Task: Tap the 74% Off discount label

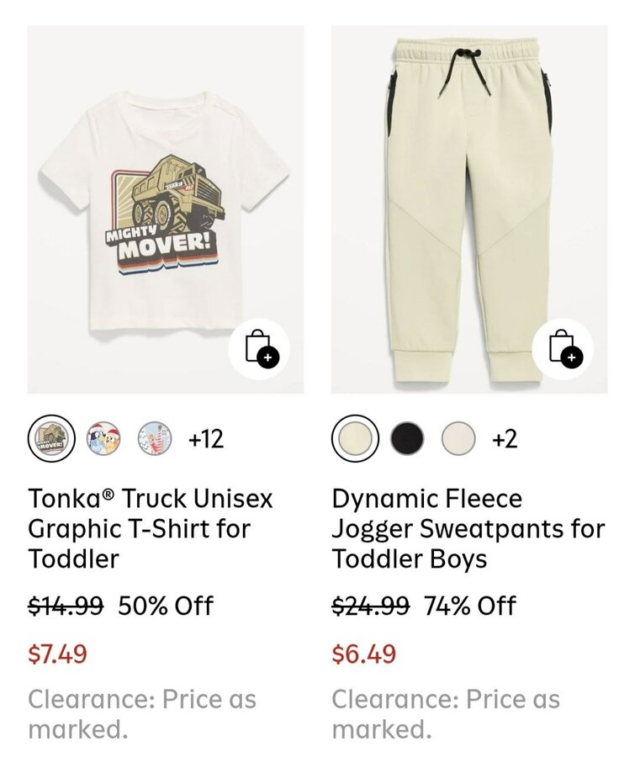Action: click(x=469, y=606)
